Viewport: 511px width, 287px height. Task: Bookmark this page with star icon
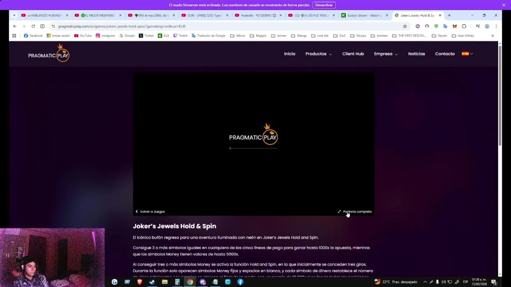click(405, 26)
